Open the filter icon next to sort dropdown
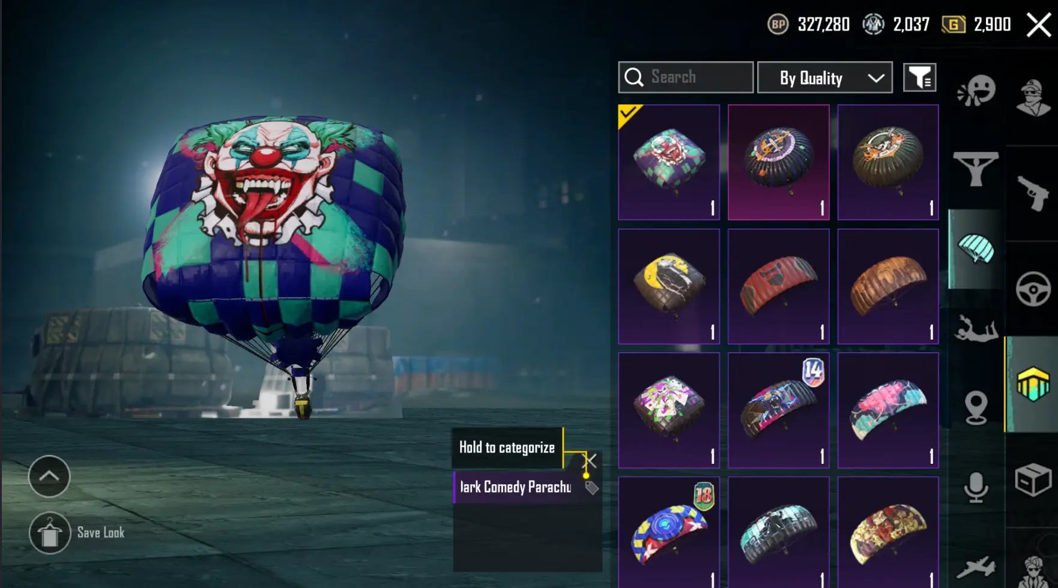 (920, 77)
